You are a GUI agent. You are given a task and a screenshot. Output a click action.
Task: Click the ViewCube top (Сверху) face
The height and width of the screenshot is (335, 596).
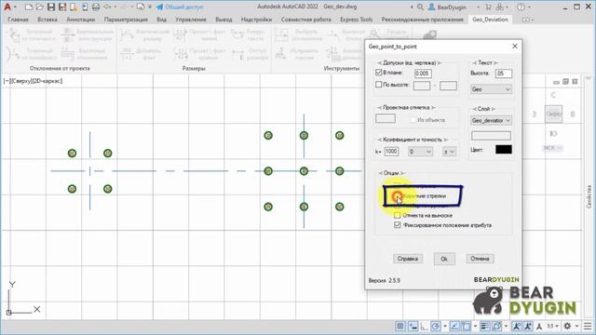coord(553,114)
